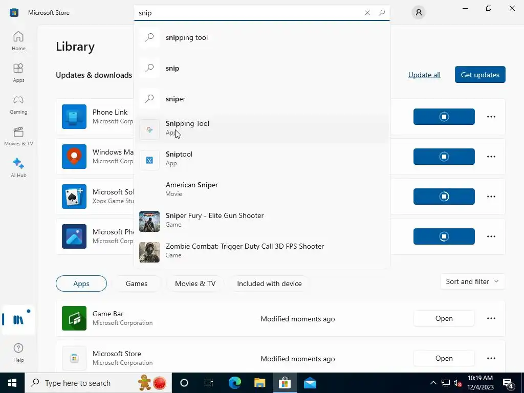Image resolution: width=524 pixels, height=393 pixels.
Task: Select the 'snip' search suggestion
Action: (x=261, y=68)
